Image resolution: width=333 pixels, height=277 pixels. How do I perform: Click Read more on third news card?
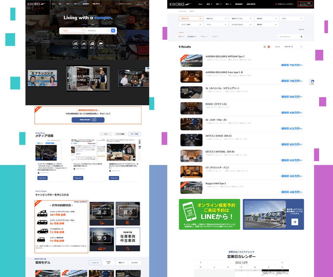pyautogui.click(x=114, y=178)
